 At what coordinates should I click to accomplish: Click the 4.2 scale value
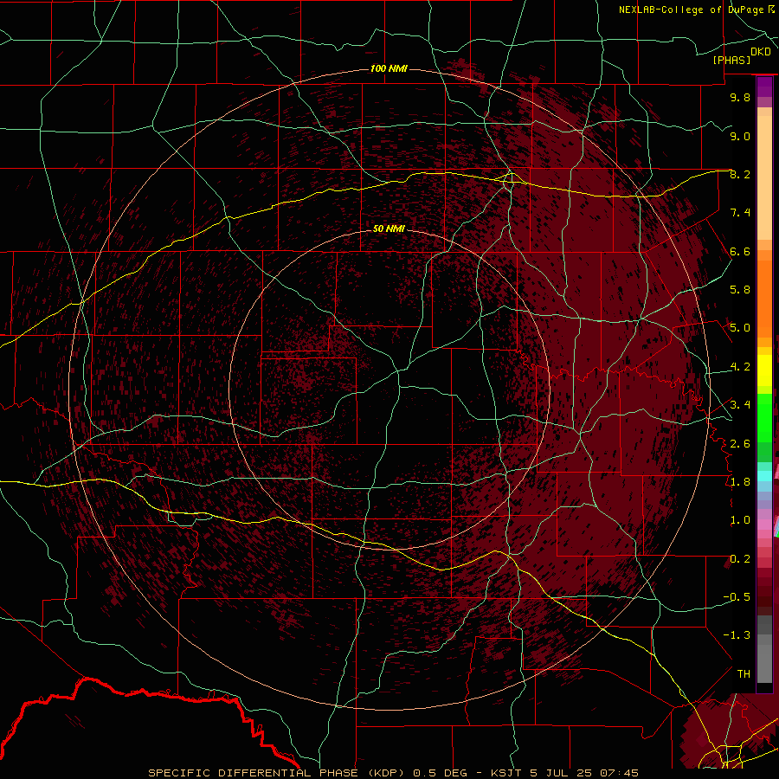pyautogui.click(x=740, y=367)
